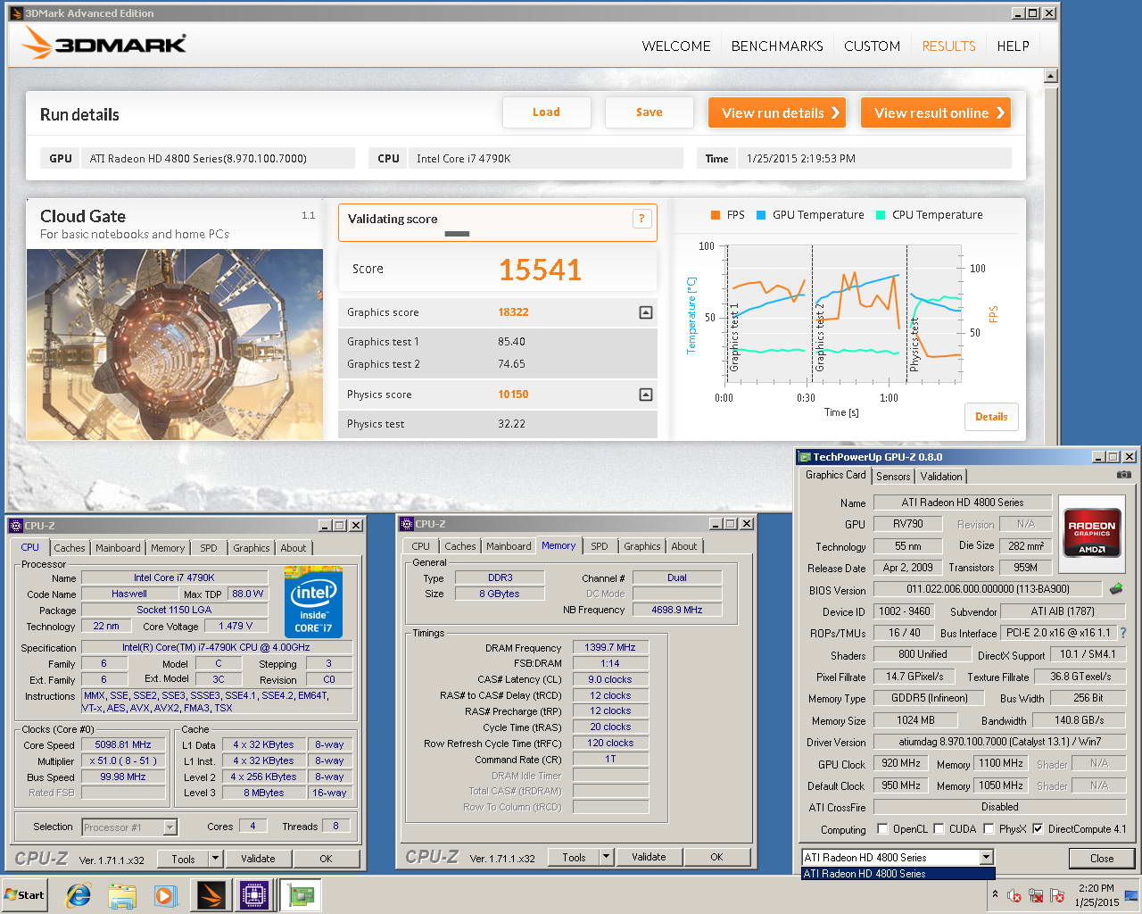Launch Windows Media Player from taskbar
The height and width of the screenshot is (914, 1142).
pos(165,895)
